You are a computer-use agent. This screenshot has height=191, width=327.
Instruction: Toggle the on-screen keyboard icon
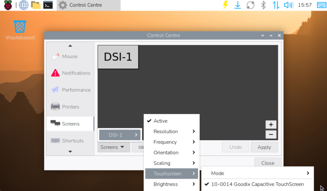pyautogui.click(x=321, y=5)
